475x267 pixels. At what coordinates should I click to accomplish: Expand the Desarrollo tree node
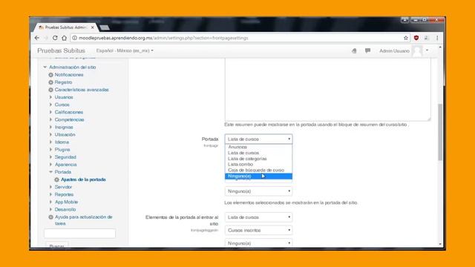click(50, 209)
